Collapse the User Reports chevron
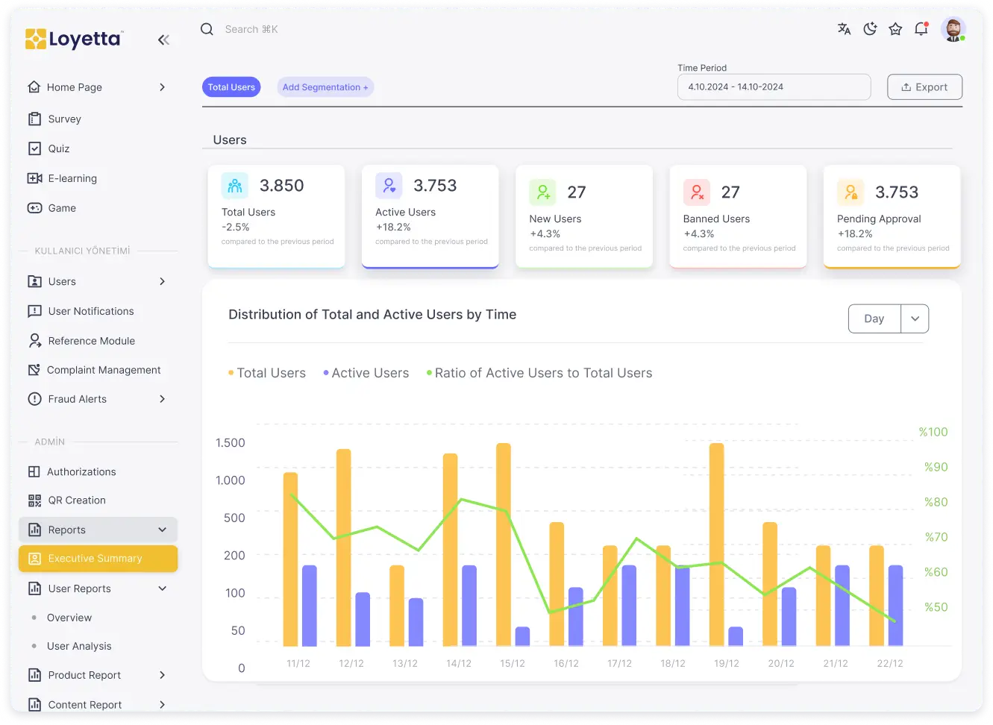Viewport: 993px width, 725px height. 162,589
